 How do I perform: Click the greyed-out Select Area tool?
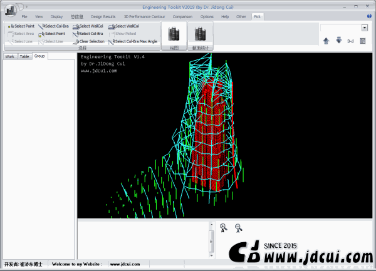click(21, 34)
